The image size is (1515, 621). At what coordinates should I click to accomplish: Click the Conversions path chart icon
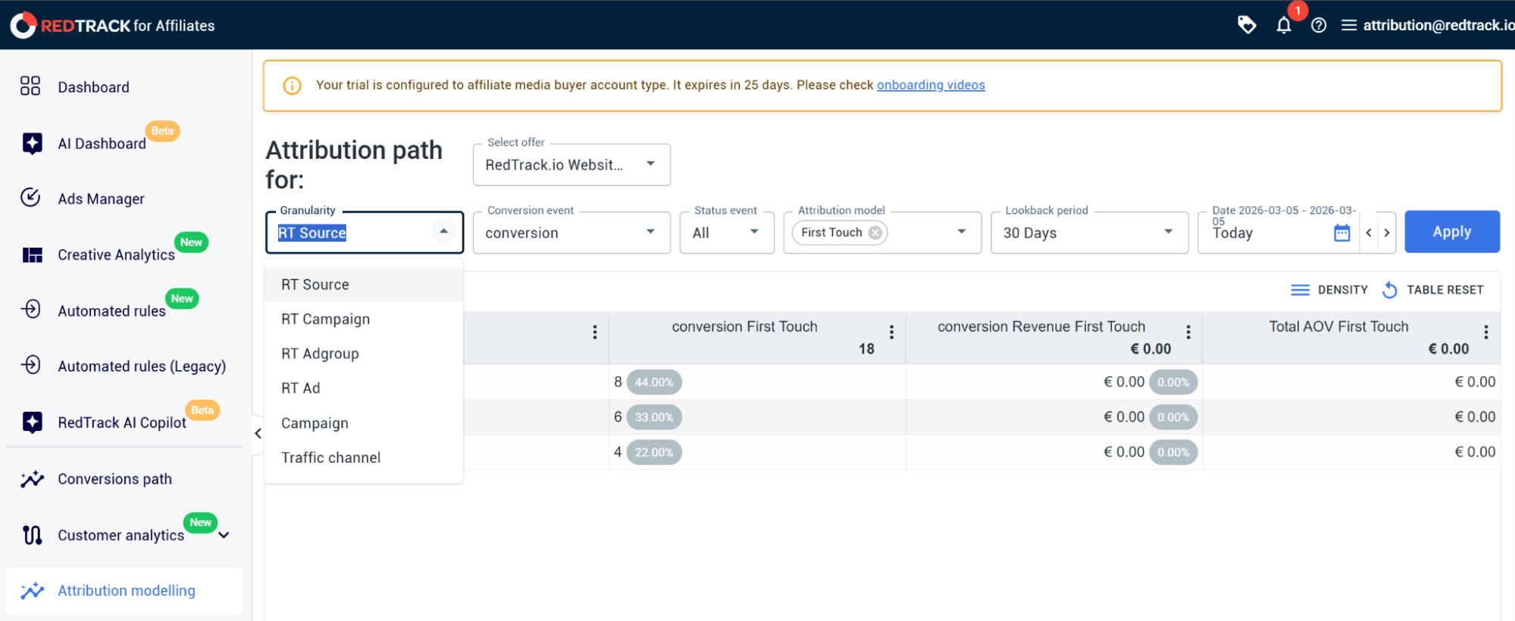coord(32,479)
